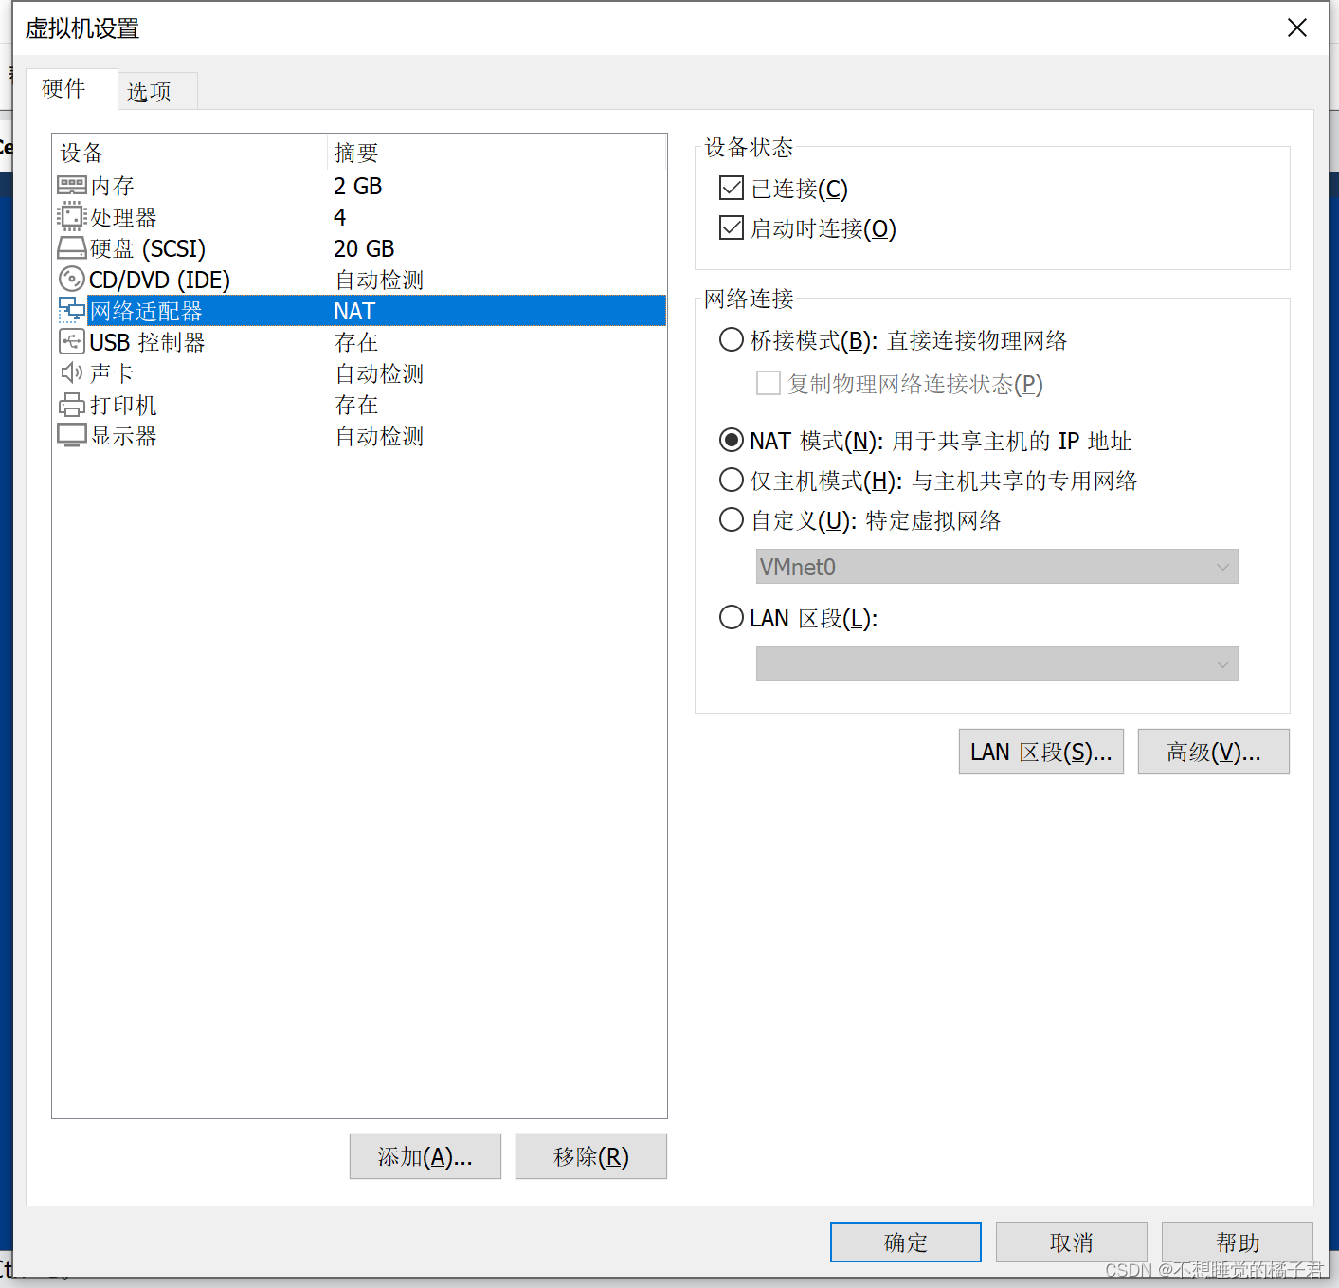Image resolution: width=1339 pixels, height=1288 pixels.
Task: Click the 摘要 column header
Action: coord(356,153)
